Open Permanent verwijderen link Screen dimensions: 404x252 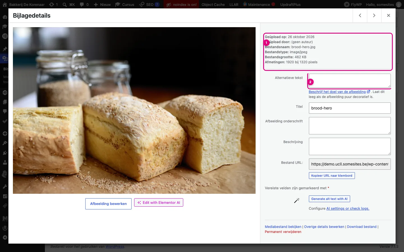[283, 232]
